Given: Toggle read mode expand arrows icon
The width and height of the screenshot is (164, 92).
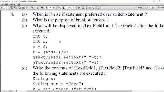Looking at the screenshot, I should (x=99, y=8).
